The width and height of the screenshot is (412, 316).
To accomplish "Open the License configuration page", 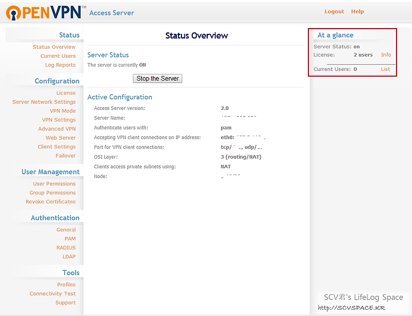I will pyautogui.click(x=66, y=93).
